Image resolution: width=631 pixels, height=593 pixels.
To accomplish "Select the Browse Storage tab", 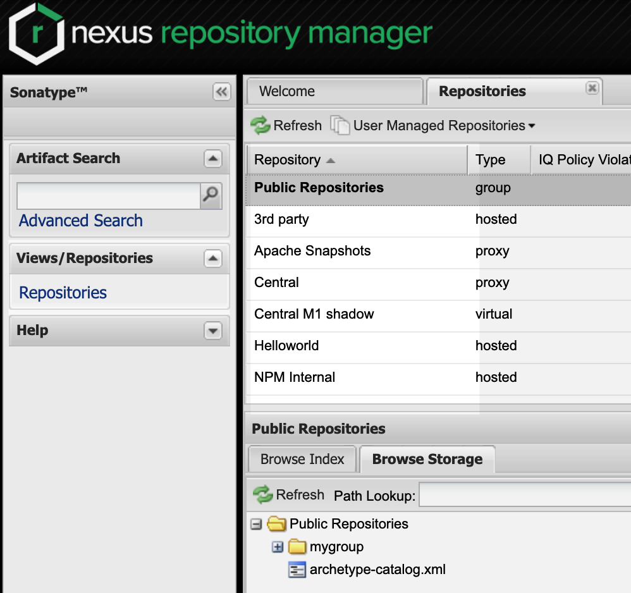I will 427,459.
